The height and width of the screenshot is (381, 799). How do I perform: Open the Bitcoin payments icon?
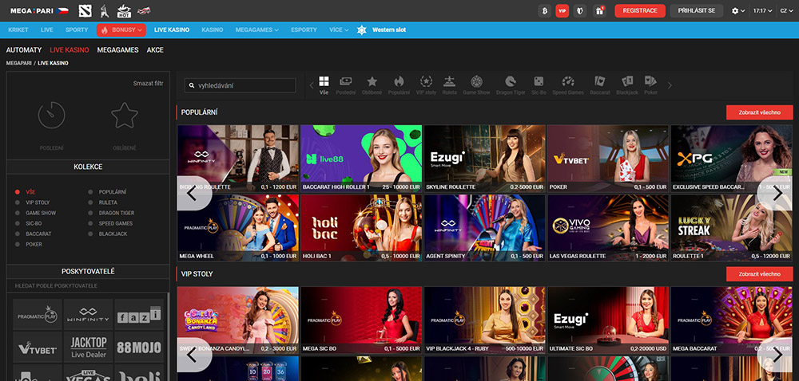545,10
